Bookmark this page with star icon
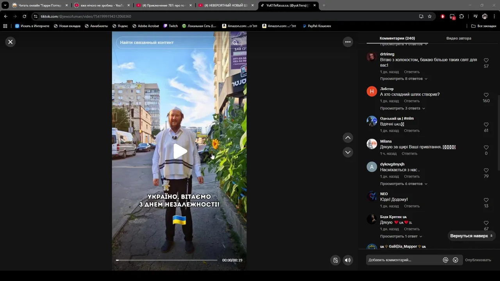 click(430, 16)
